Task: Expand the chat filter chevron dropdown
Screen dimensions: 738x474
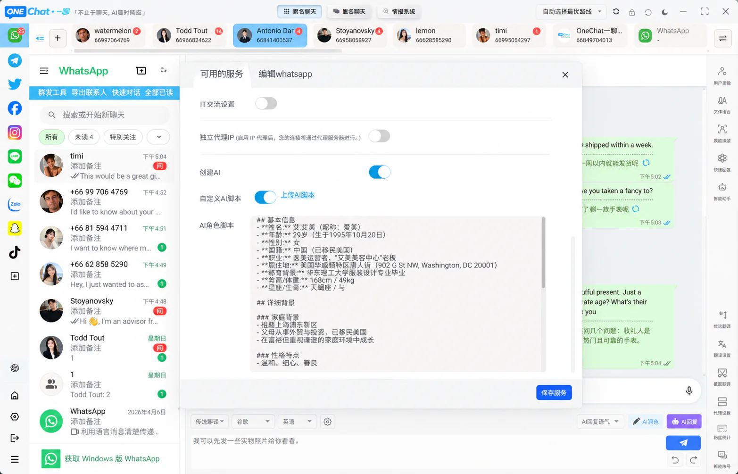Action: coord(158,137)
